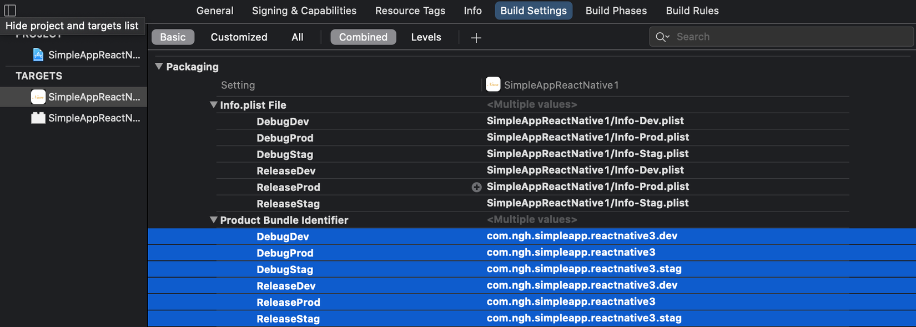Click the hide project and targets list icon
Viewport: 916px width, 327px height.
click(x=10, y=10)
